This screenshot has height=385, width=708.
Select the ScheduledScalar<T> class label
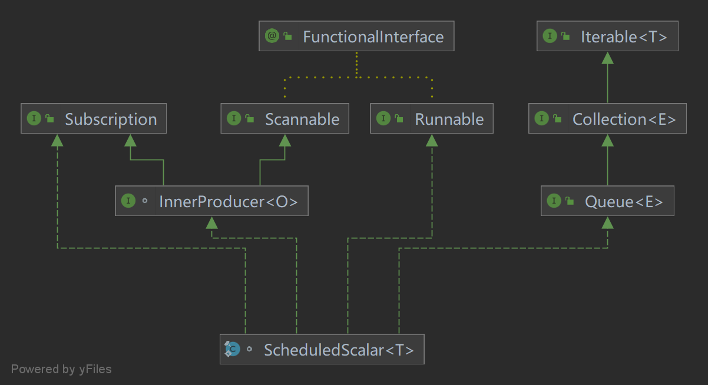pos(339,350)
